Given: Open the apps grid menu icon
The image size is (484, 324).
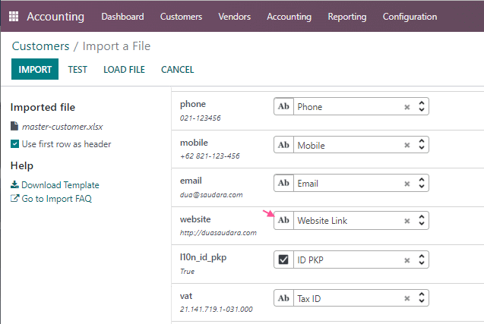Looking at the screenshot, I should click(x=14, y=17).
